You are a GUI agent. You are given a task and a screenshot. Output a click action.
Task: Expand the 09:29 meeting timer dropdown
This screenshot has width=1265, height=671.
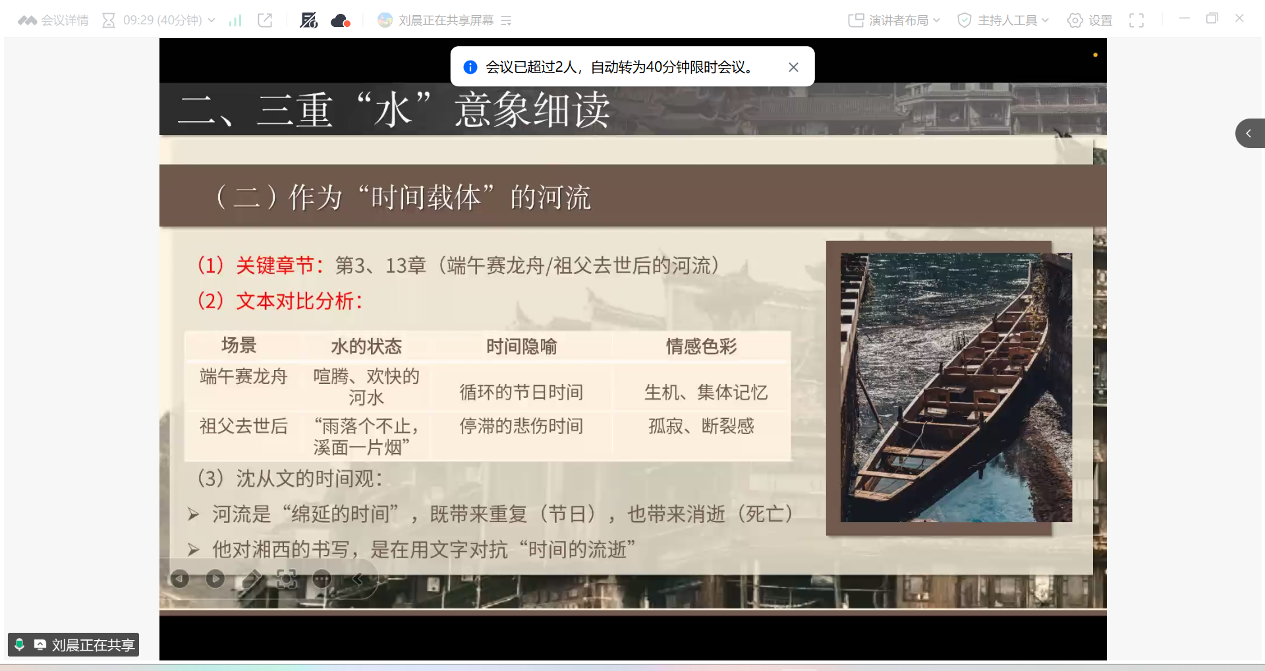click(211, 20)
